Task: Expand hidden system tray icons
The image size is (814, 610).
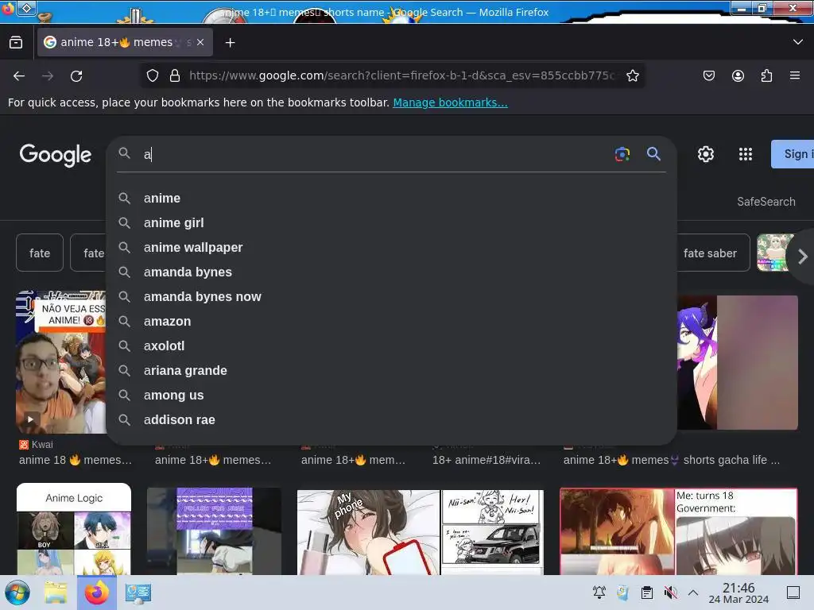Action: pos(693,592)
